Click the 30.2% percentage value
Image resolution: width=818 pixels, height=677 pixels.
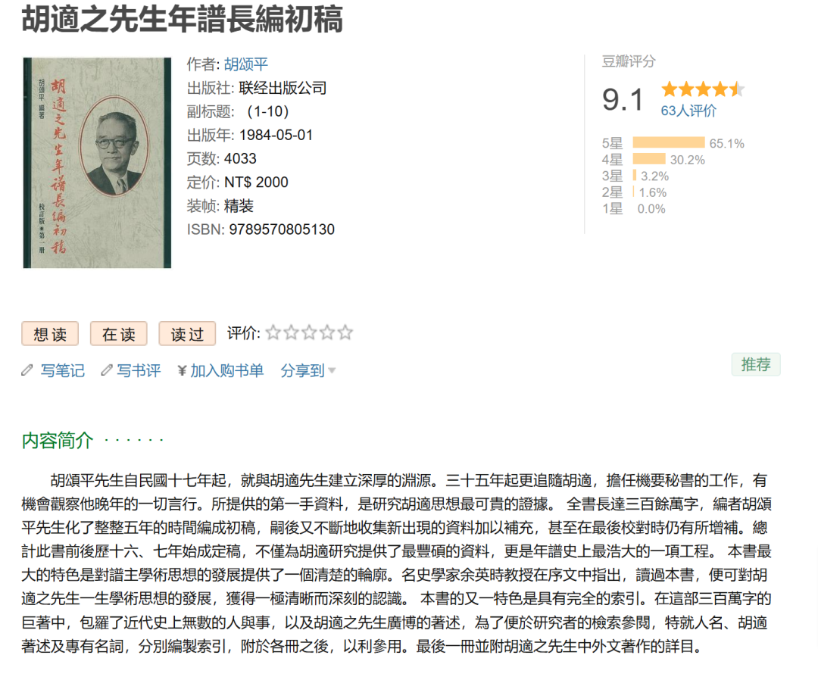[688, 160]
